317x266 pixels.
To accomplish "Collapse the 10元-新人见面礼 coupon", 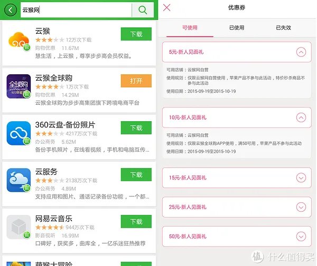I will point(301,117).
